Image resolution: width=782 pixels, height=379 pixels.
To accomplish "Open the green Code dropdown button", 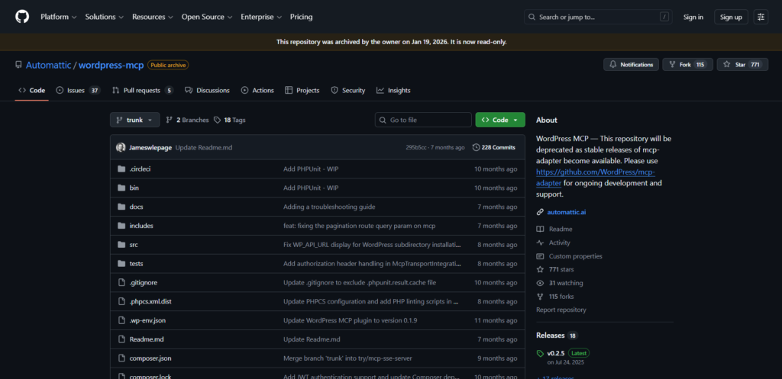I will (x=500, y=120).
